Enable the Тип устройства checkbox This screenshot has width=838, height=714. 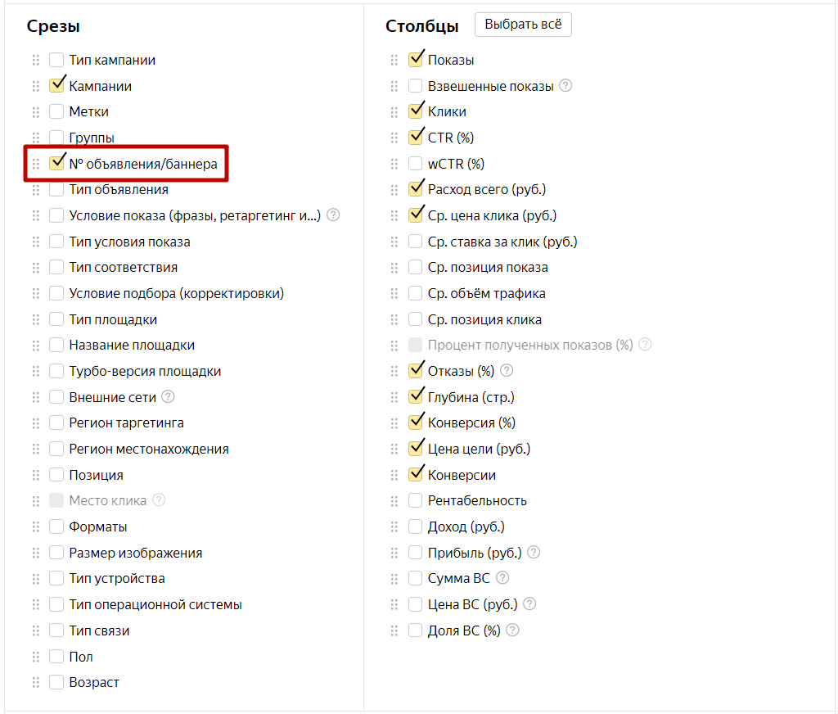[56, 579]
